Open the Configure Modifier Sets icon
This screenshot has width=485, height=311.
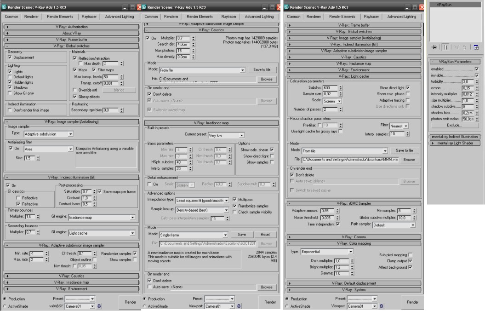tap(476, 47)
